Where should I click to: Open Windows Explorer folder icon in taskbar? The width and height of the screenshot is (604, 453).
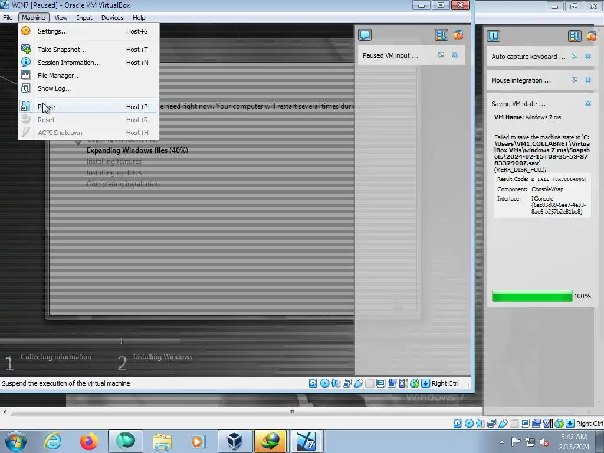coord(162,441)
